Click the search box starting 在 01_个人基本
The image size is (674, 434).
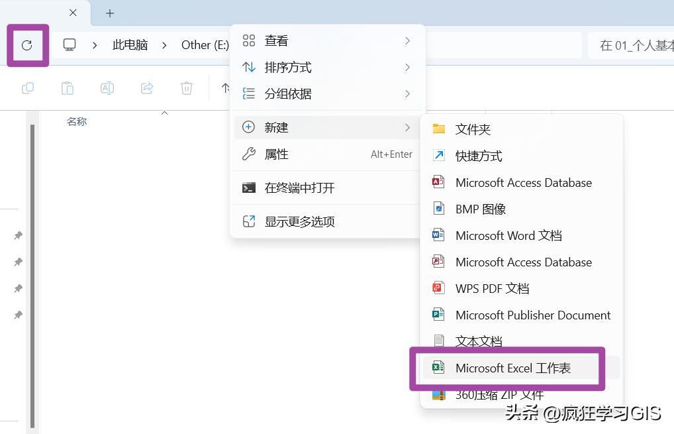point(631,45)
